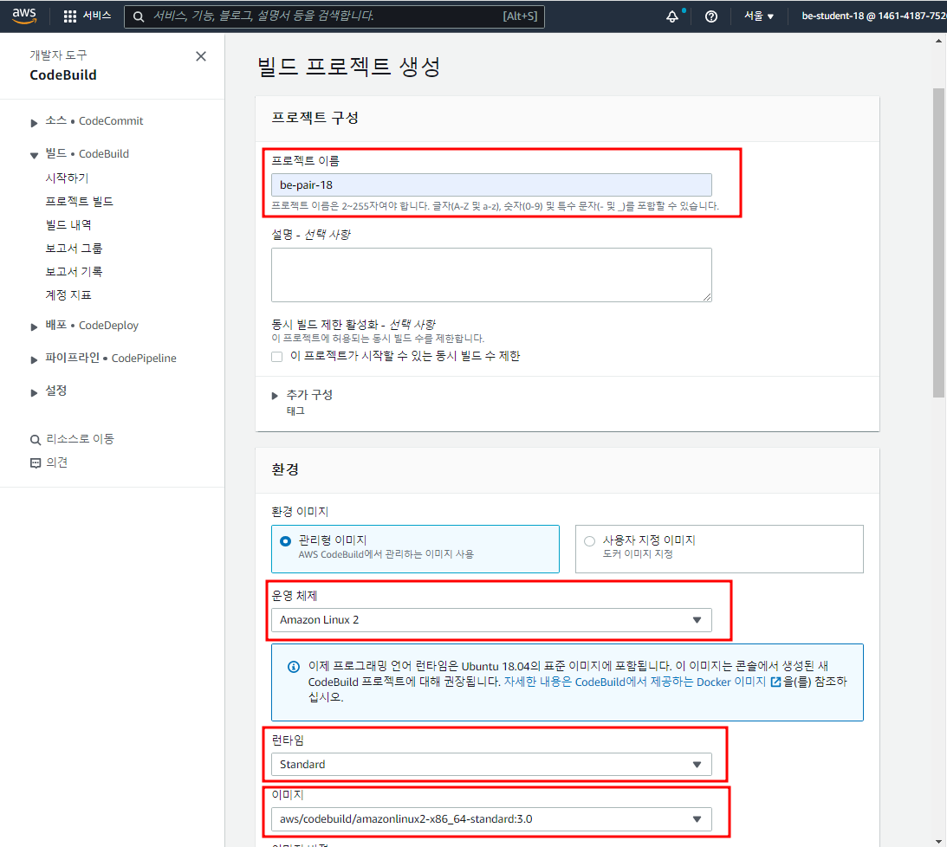Click the scrollbar up arrow
The width and height of the screenshot is (947, 847).
click(x=938, y=42)
